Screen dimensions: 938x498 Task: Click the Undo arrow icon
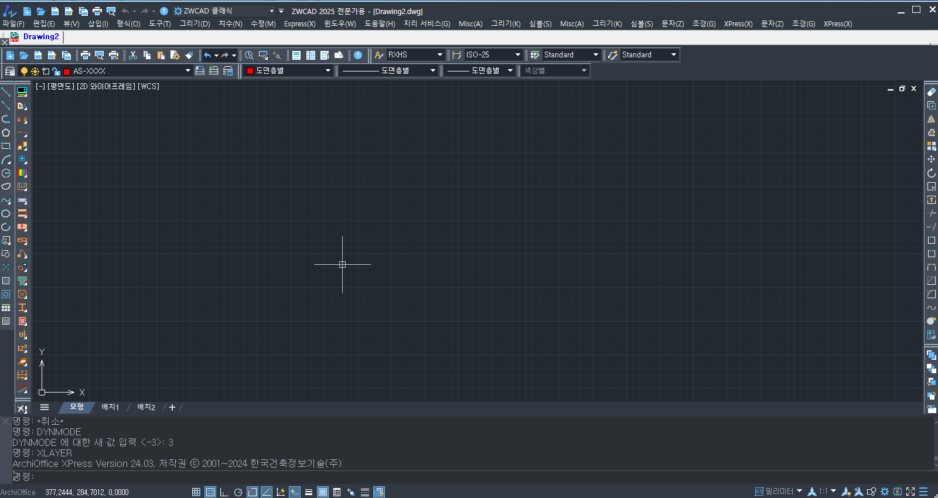pyautogui.click(x=207, y=55)
